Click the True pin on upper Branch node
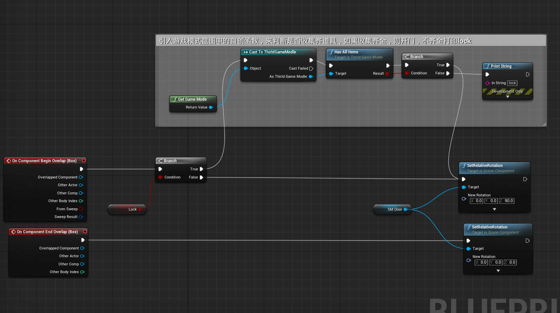This screenshot has width=560, height=313. (448, 65)
